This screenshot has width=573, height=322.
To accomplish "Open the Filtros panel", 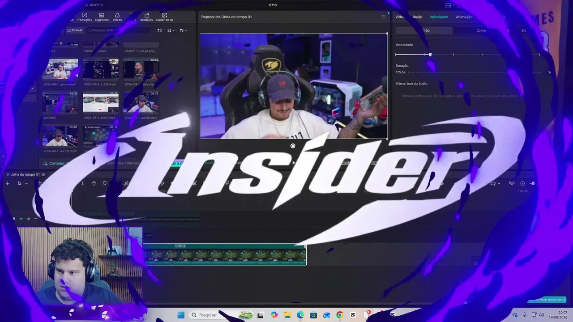I will [x=117, y=17].
